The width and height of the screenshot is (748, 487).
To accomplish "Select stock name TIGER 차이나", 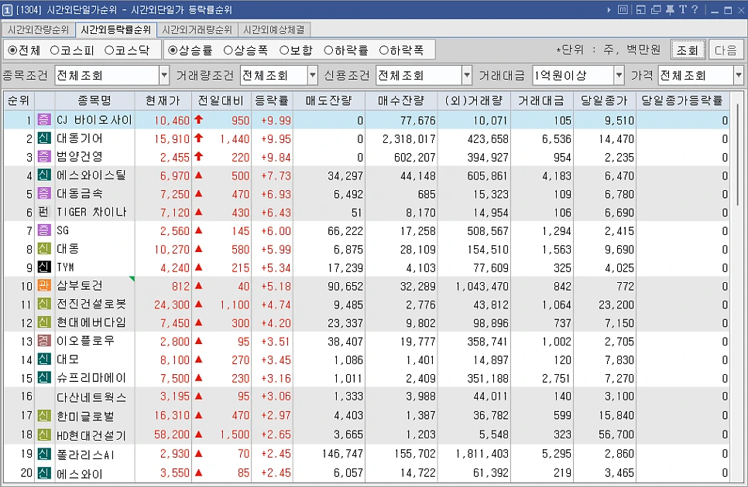I will click(x=91, y=213).
